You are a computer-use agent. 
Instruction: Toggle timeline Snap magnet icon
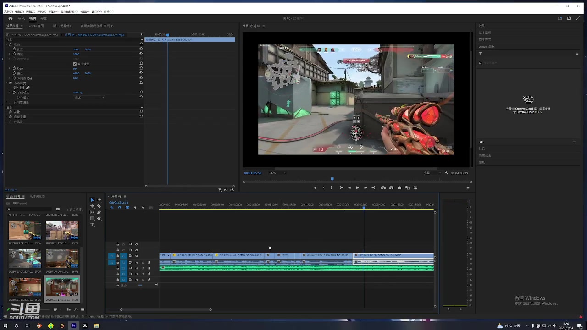pos(119,208)
